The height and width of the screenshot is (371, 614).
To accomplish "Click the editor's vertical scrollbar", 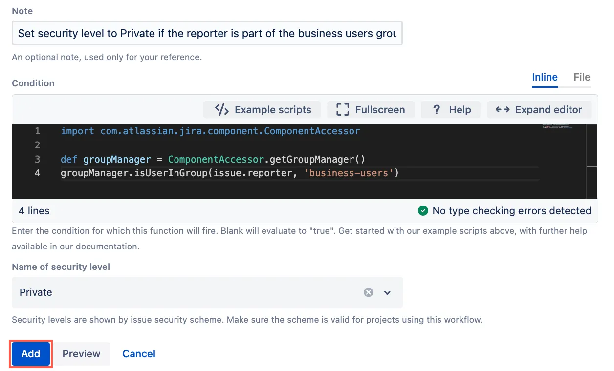I will point(592,162).
